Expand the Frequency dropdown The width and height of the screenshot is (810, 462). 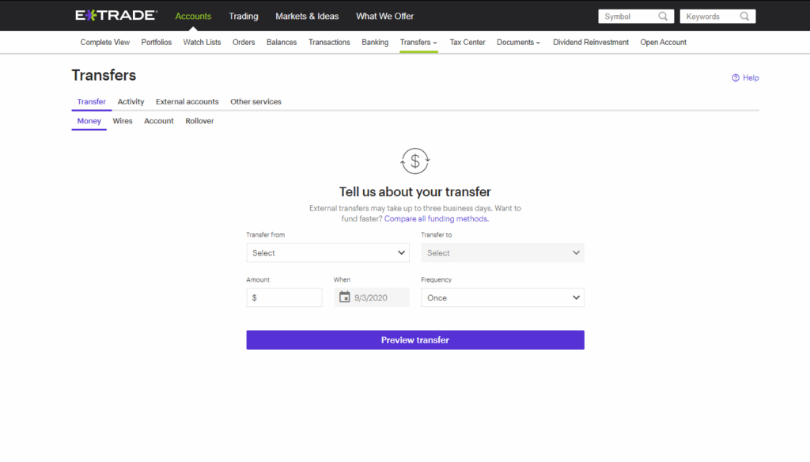click(x=502, y=298)
